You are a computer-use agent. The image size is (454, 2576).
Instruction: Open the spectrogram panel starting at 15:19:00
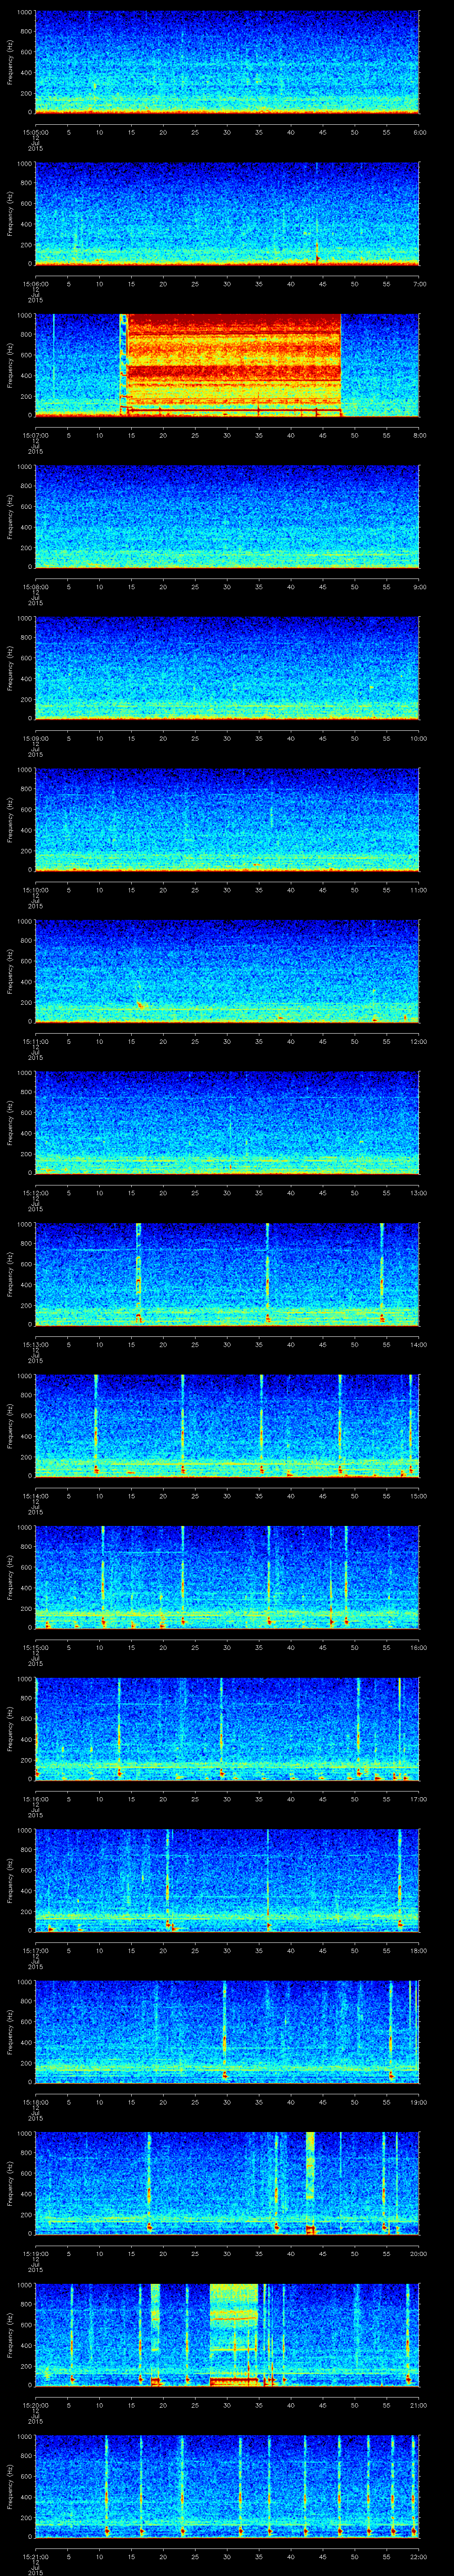tap(227, 2184)
